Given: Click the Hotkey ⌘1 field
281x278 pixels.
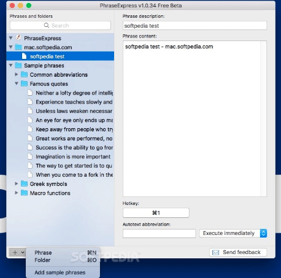Looking at the screenshot, I should pos(156,213).
